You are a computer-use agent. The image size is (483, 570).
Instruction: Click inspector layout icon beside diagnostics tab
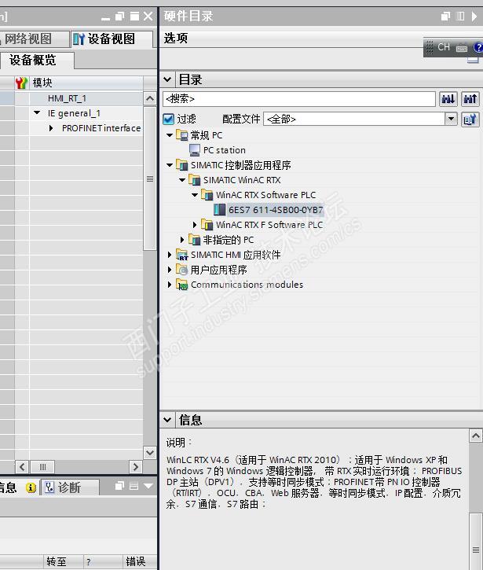[x=134, y=486]
